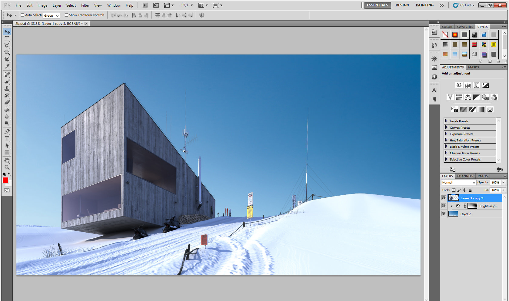Add an Exposure adjustment
The height and width of the screenshot is (301, 509).
tap(485, 85)
